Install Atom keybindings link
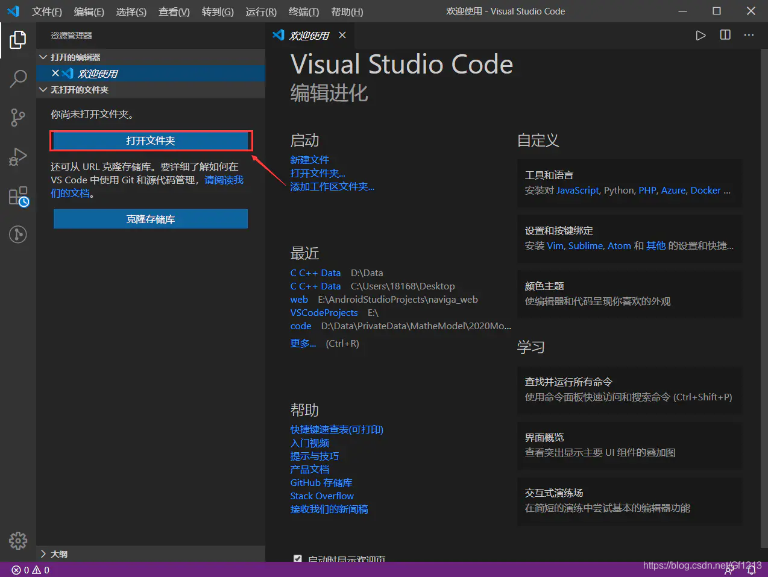 619,246
